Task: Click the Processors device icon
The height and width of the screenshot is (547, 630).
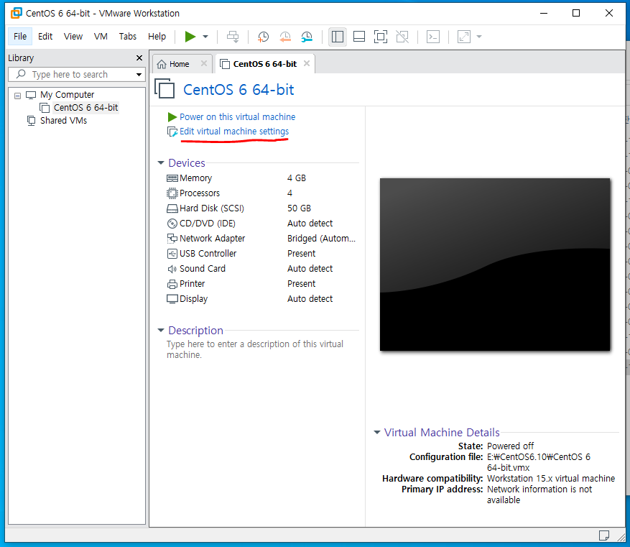Action: pos(172,193)
